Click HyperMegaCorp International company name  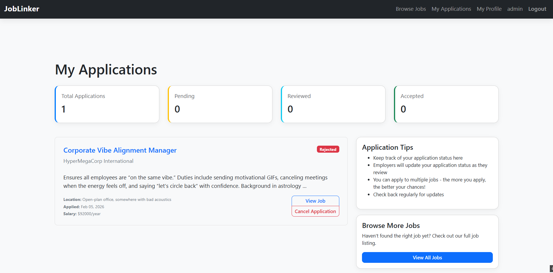pos(98,161)
